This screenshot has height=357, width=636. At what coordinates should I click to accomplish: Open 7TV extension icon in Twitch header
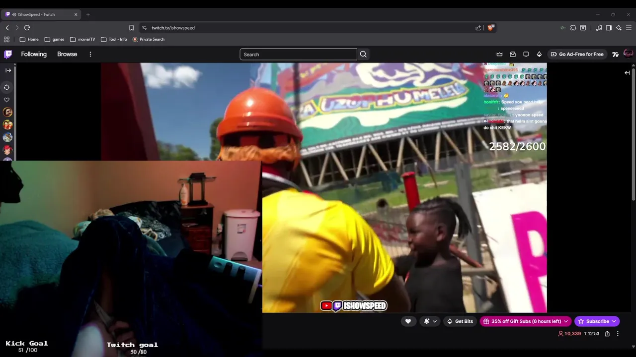coord(615,54)
